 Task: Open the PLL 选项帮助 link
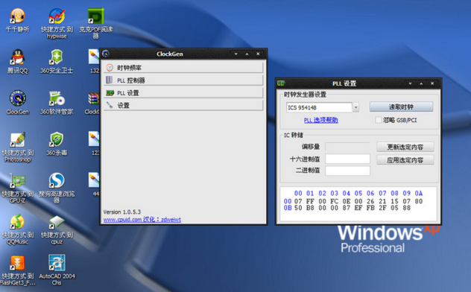[x=320, y=121]
